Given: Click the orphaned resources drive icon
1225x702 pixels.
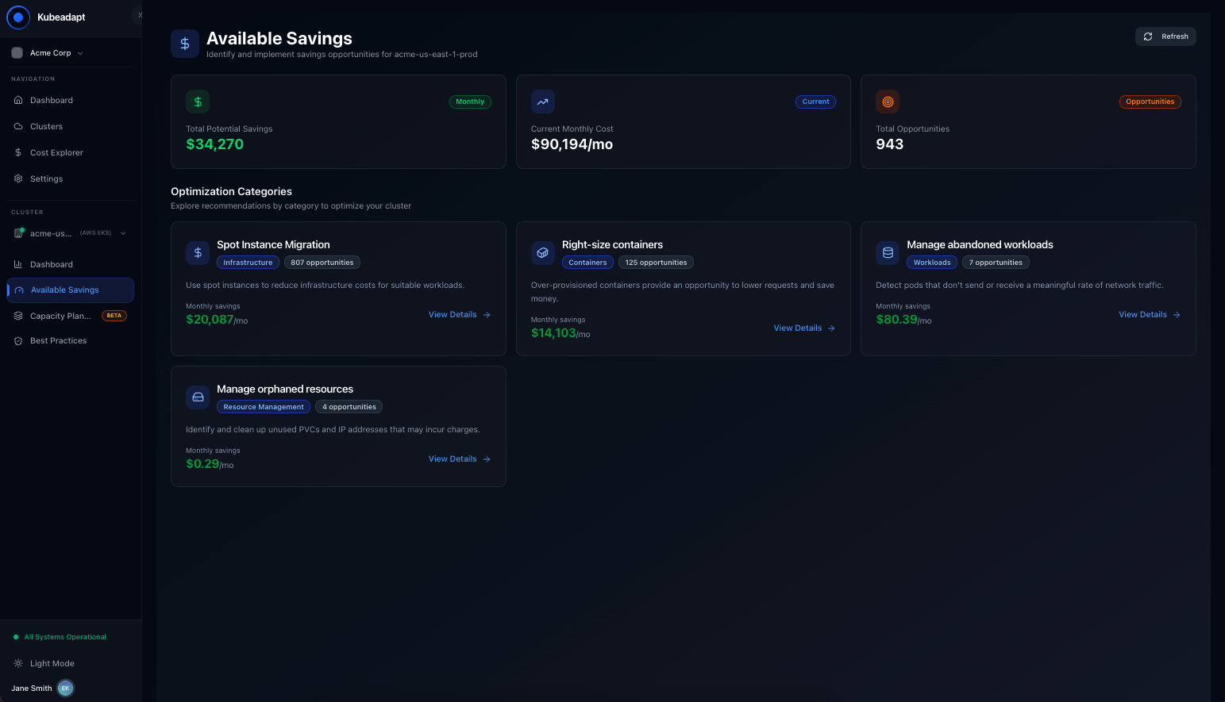Looking at the screenshot, I should (198, 397).
